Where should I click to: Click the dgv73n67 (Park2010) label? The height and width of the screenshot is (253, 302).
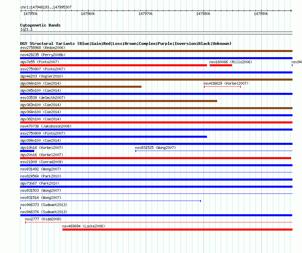(40, 183)
